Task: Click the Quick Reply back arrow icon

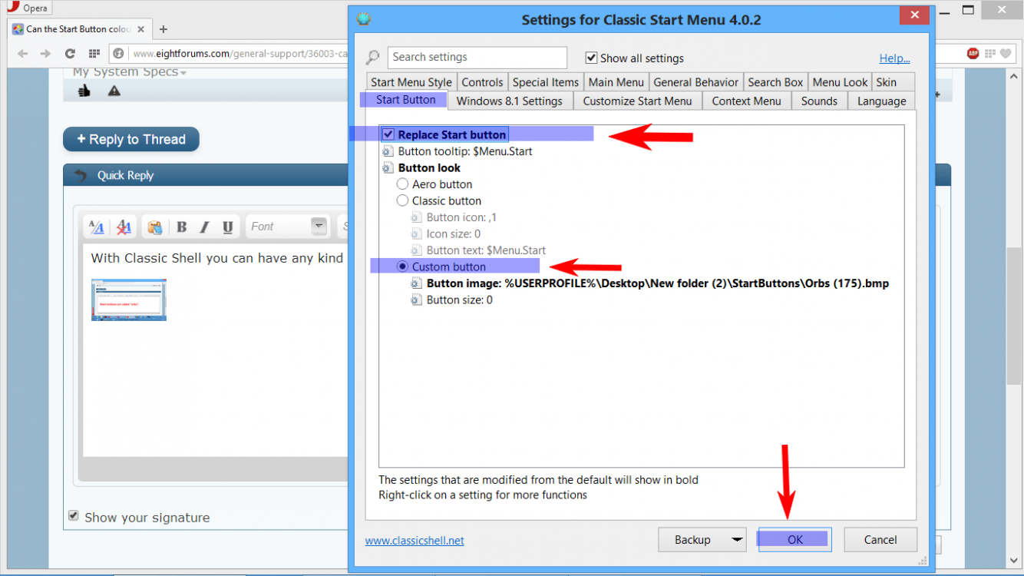Action: point(81,175)
